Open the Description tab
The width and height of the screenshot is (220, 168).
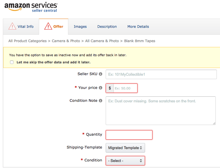[x=107, y=27]
